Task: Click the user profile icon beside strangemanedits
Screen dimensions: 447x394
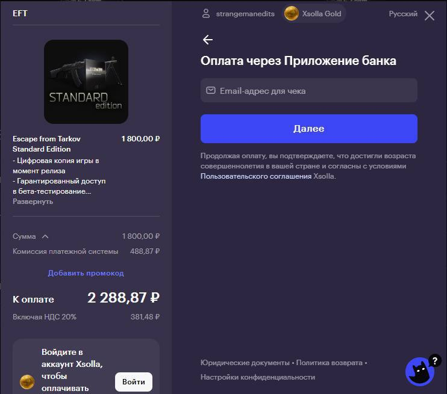Action: pos(206,13)
